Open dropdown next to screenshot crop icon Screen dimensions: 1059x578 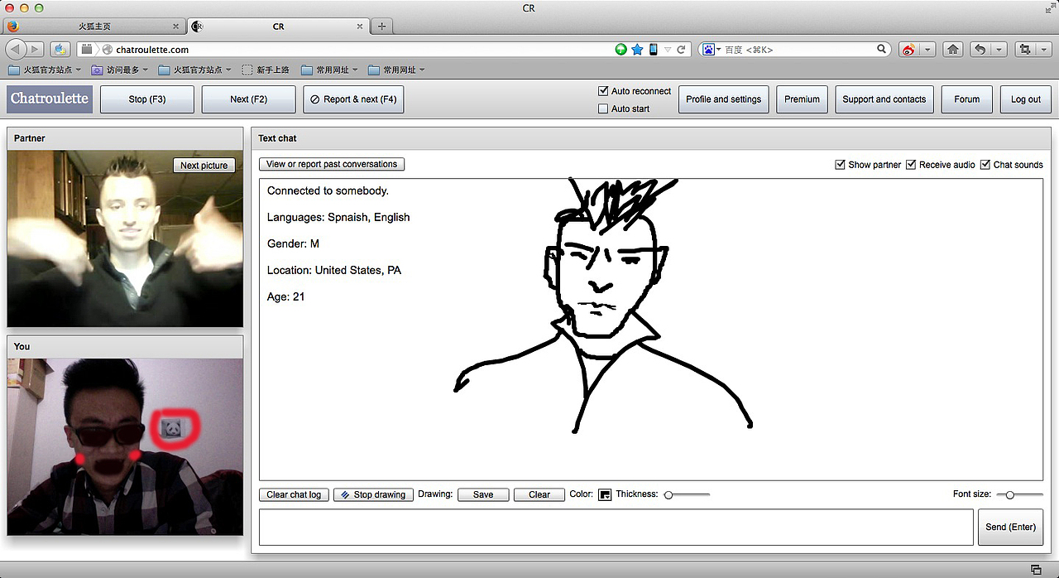tap(1043, 50)
